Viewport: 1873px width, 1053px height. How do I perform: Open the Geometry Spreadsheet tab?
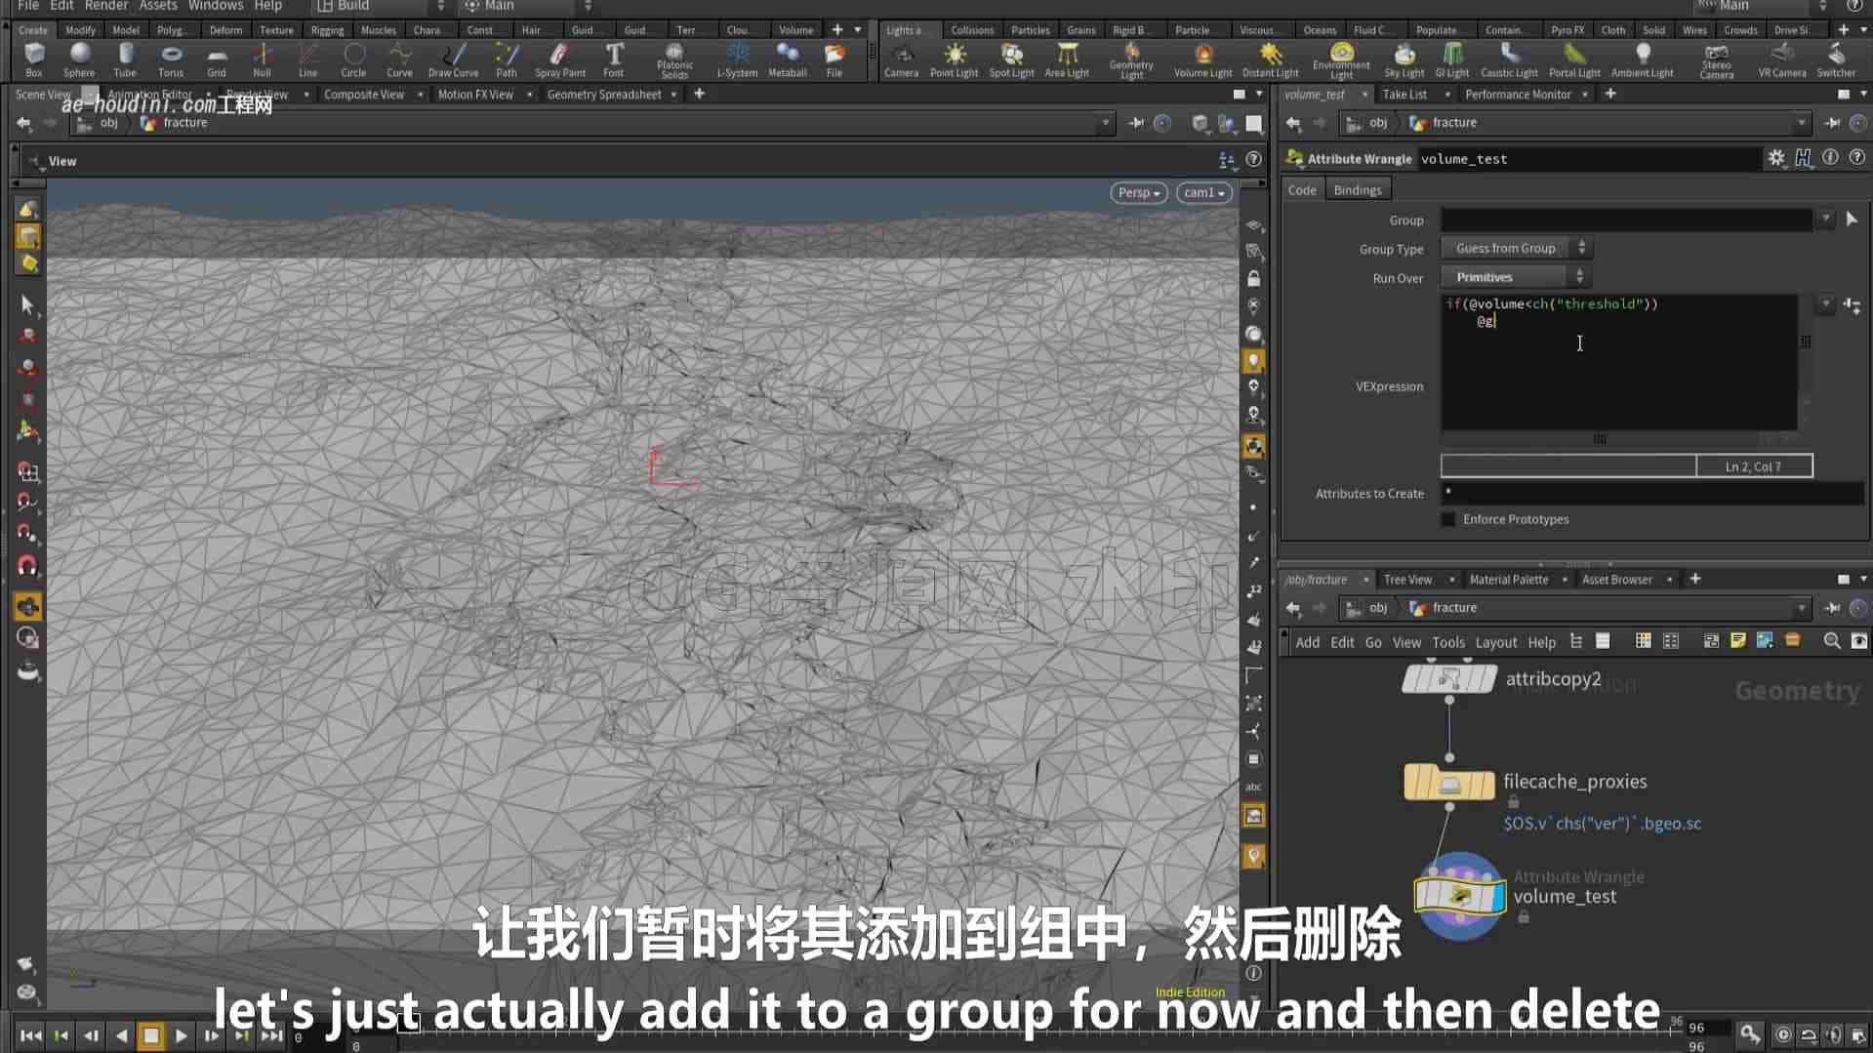[x=603, y=95]
